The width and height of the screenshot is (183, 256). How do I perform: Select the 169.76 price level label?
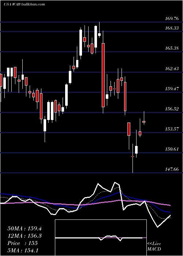point(172,18)
